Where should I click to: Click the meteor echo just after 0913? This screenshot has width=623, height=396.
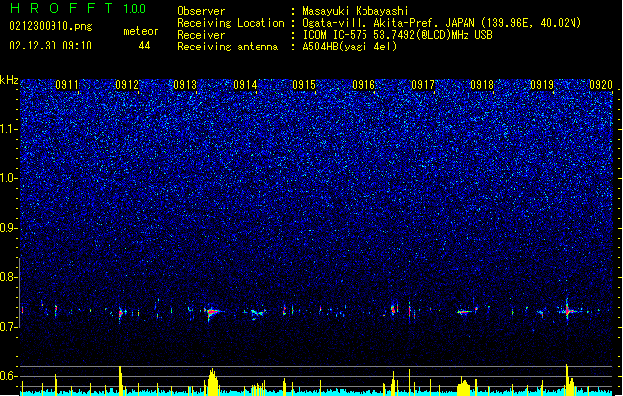213,313
